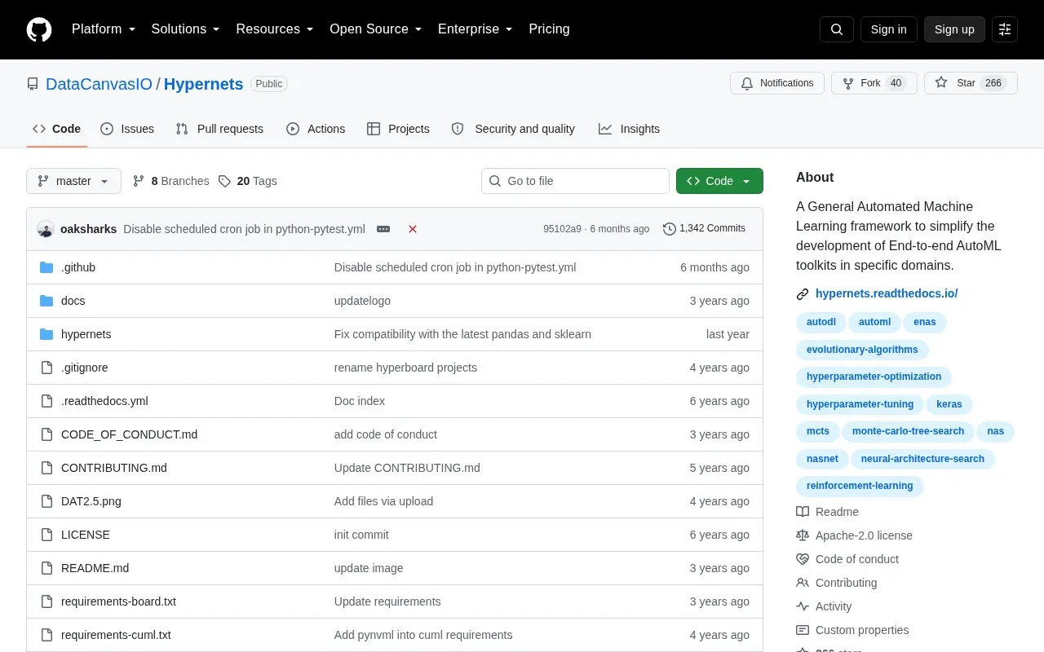This screenshot has height=652, width=1044.
Task: Click the link icon beside hypernets.readthedocs.io
Action: pos(803,294)
